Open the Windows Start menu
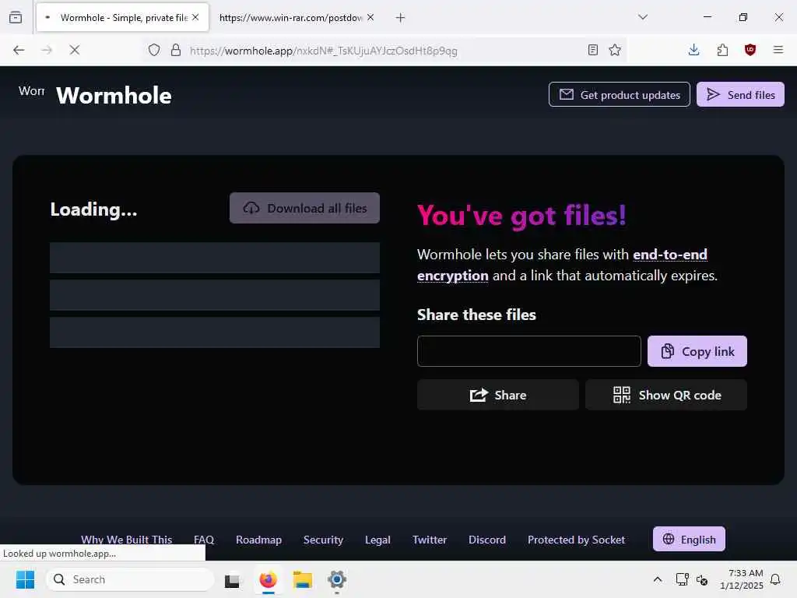The image size is (797, 598). pyautogui.click(x=25, y=579)
